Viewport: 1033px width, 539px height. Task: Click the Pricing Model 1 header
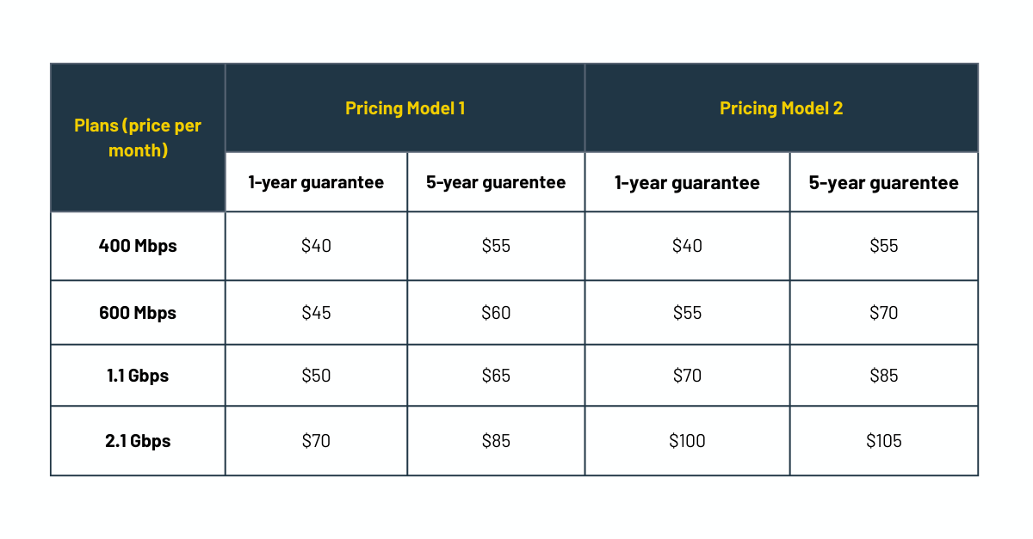pyautogui.click(x=405, y=108)
